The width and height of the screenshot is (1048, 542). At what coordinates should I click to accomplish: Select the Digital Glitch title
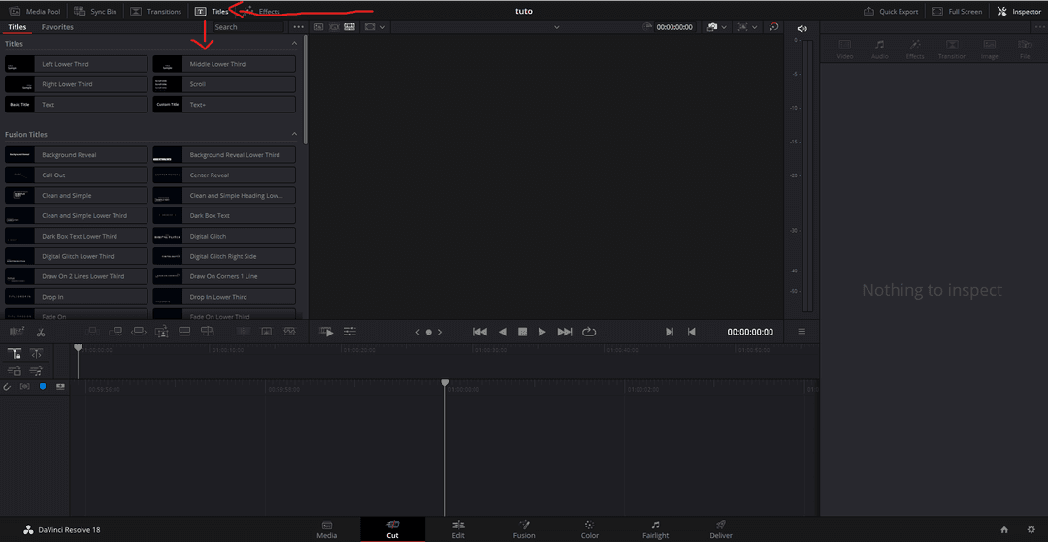(x=224, y=236)
